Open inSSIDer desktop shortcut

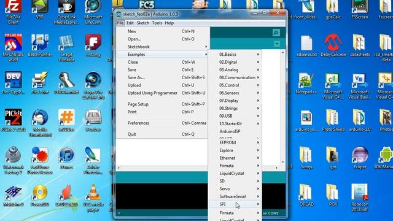click(66, 120)
